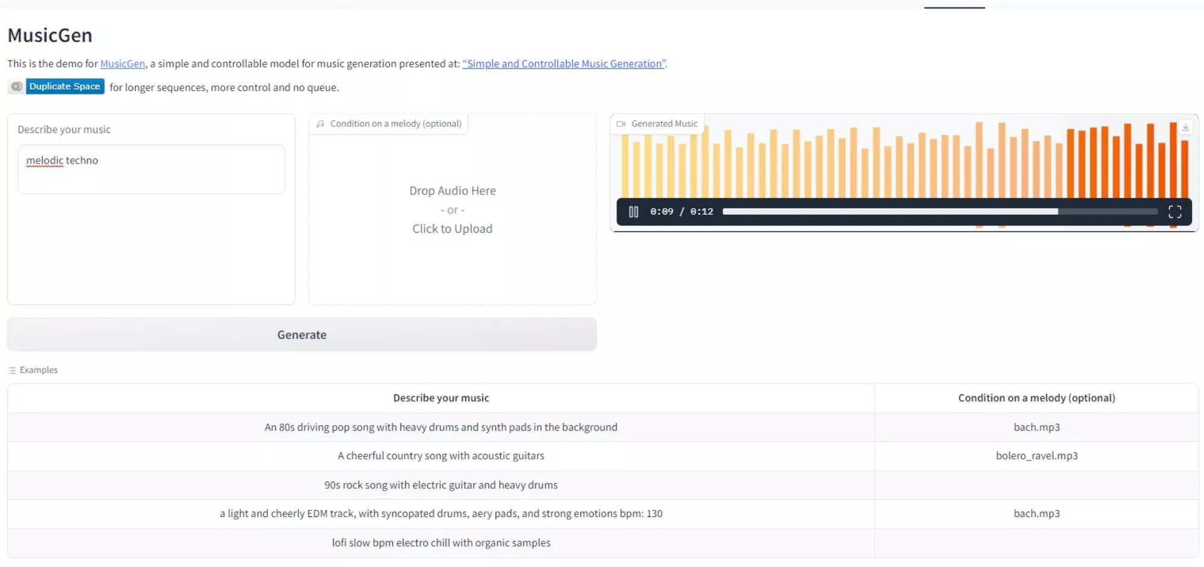Click the 0:09 / 0:12 time display
1204x567 pixels.
tap(681, 212)
